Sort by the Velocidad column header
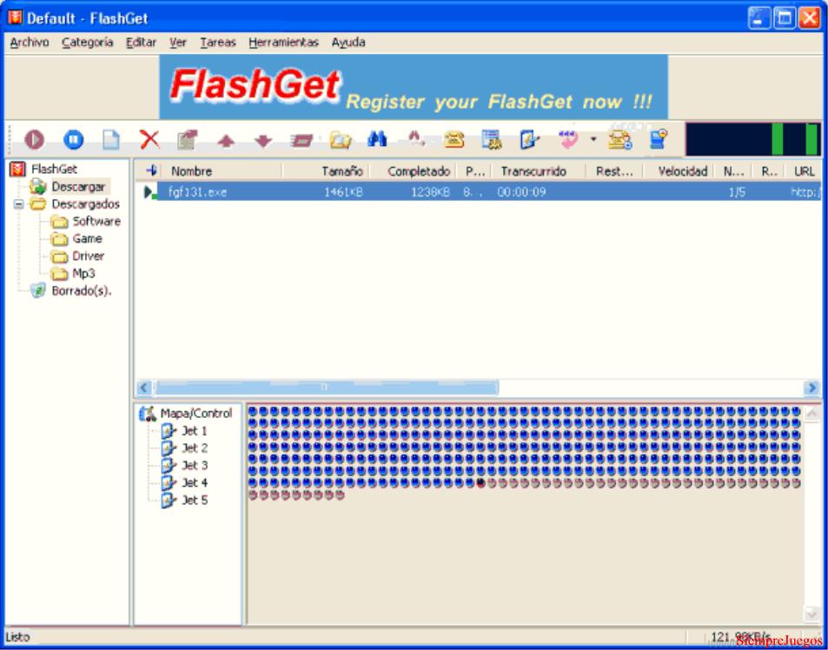The image size is (828, 650). [x=678, y=171]
